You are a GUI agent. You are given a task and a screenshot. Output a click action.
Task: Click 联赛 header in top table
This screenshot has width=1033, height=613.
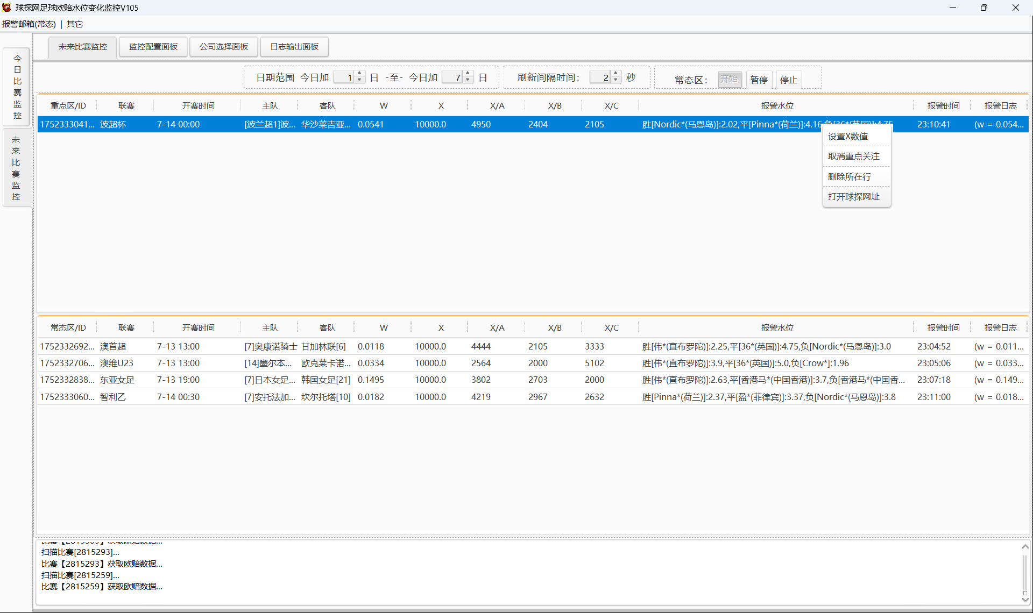(x=126, y=106)
